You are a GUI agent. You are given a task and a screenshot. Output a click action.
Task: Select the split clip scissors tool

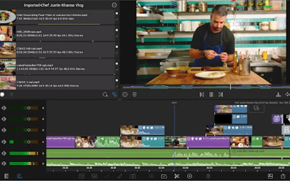click(x=177, y=176)
